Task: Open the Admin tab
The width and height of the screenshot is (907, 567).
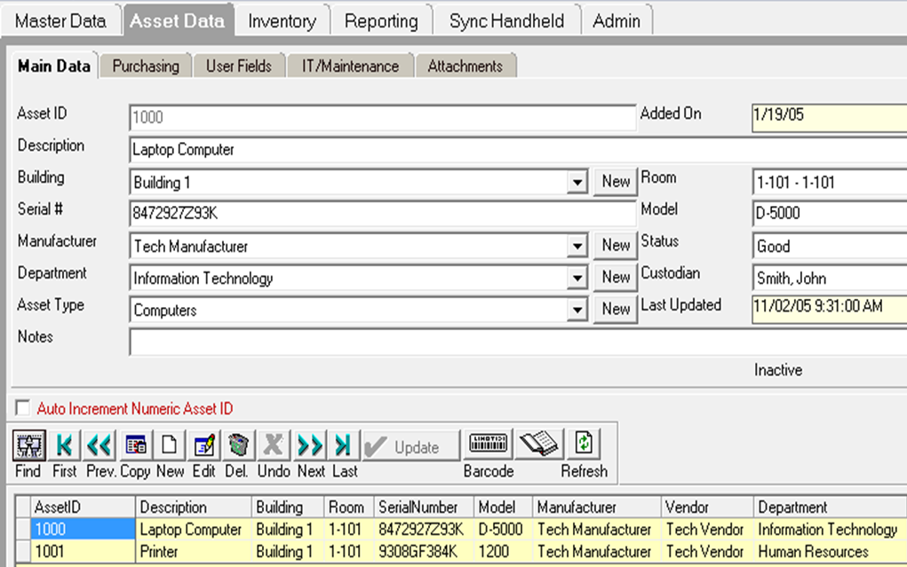Action: point(617,20)
